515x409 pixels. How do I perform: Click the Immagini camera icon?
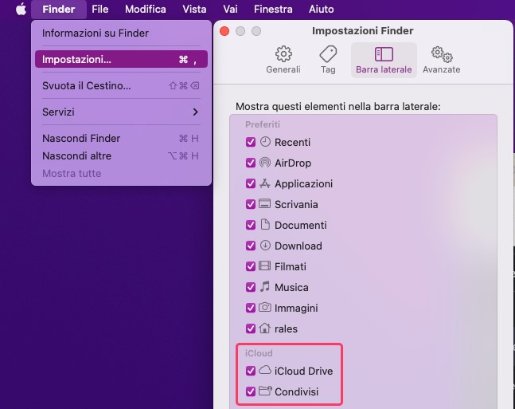click(265, 307)
